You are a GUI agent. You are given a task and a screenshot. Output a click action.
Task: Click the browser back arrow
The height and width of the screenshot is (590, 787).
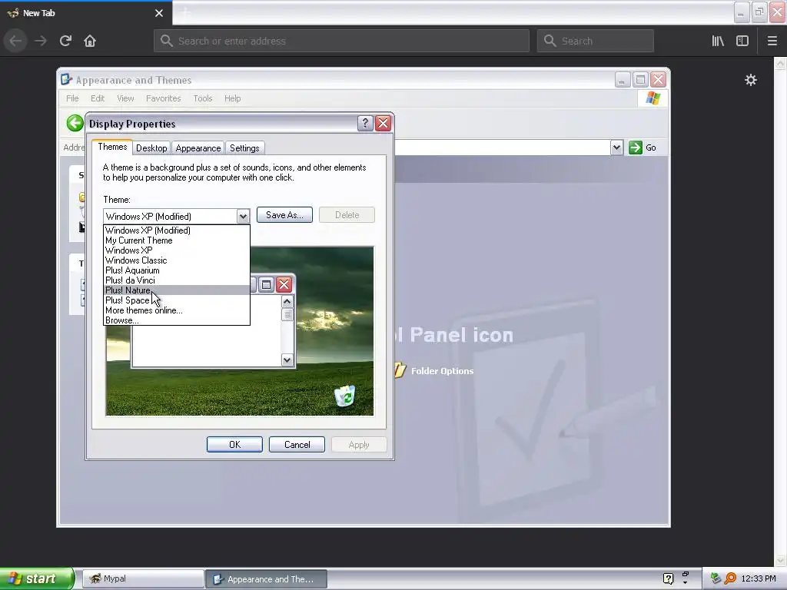pos(15,41)
